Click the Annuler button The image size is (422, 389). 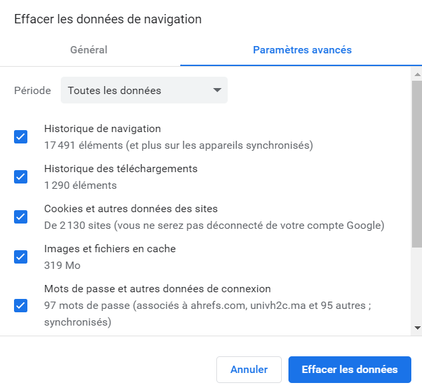point(249,370)
